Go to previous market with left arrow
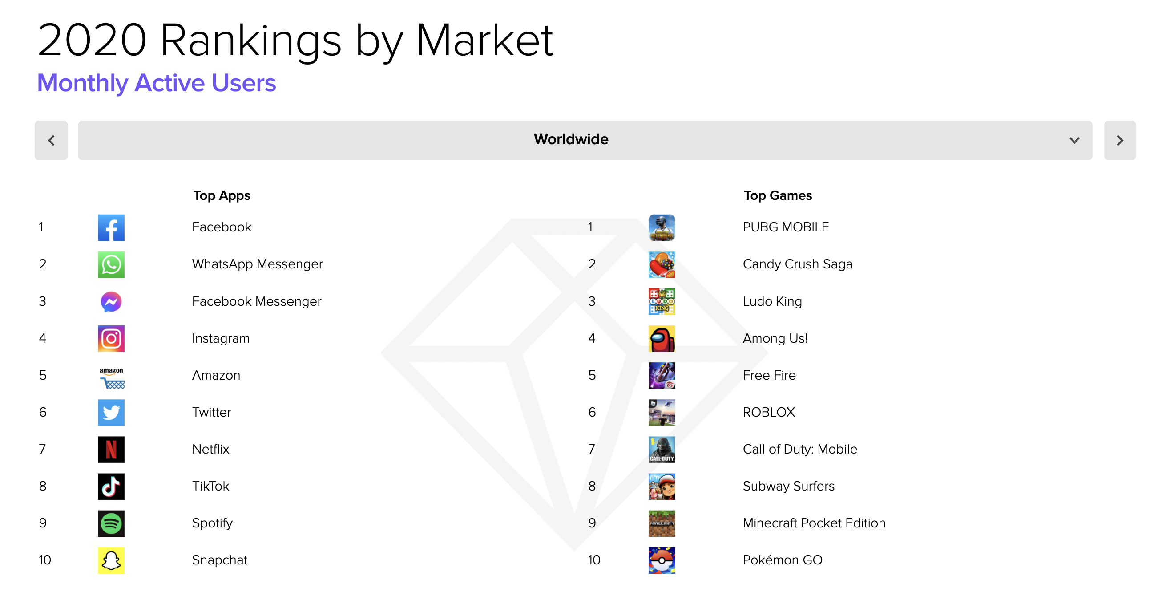The image size is (1170, 592). 51,140
